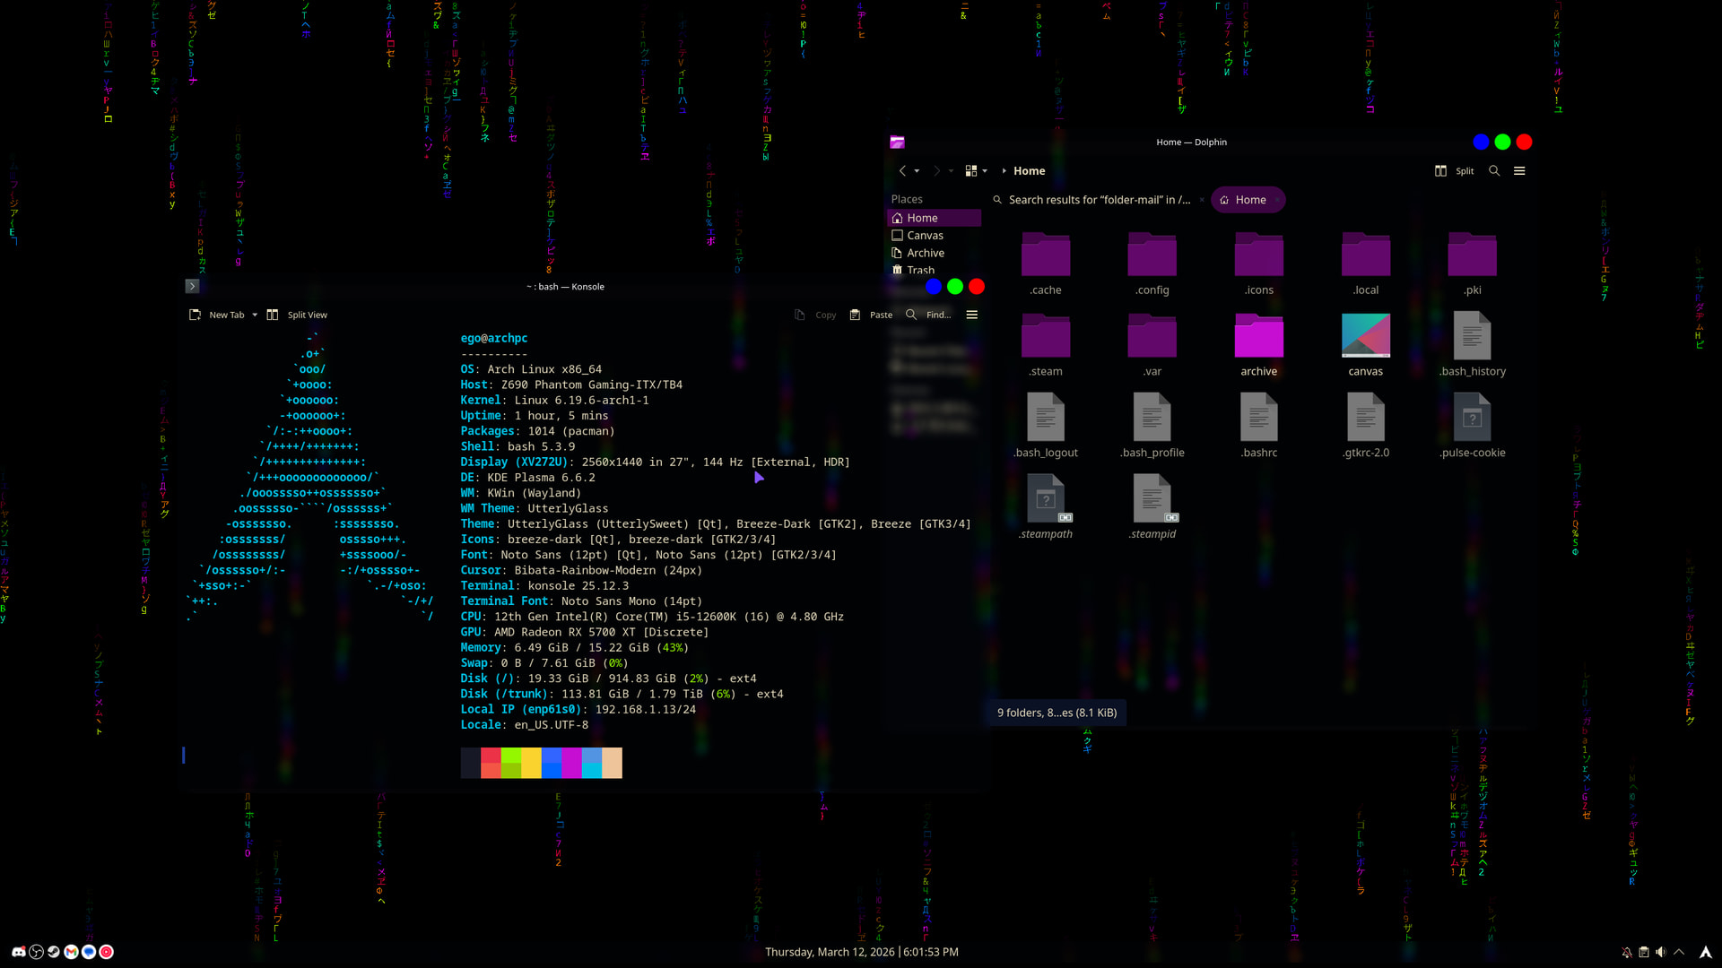
Task: Expand the New Tab dropdown arrow
Action: coord(255,315)
